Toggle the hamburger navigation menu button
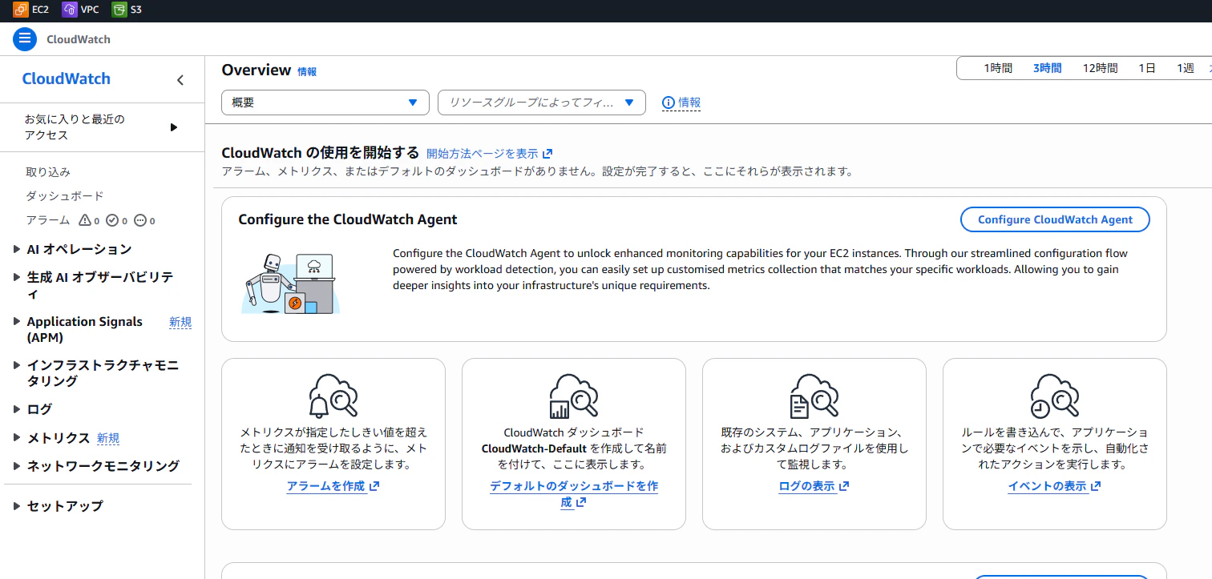This screenshot has height=579, width=1212. pos(25,38)
